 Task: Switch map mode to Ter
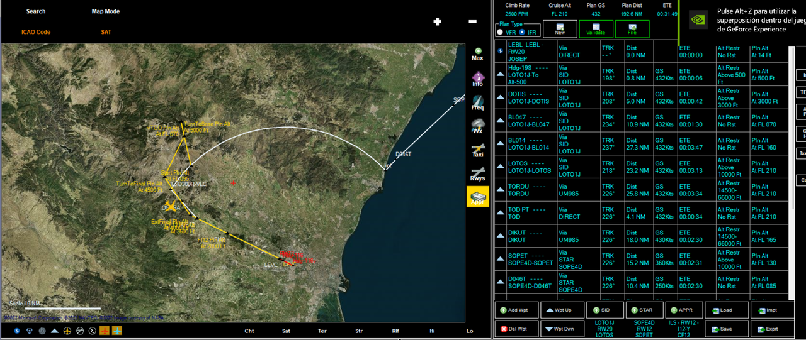[322, 331]
